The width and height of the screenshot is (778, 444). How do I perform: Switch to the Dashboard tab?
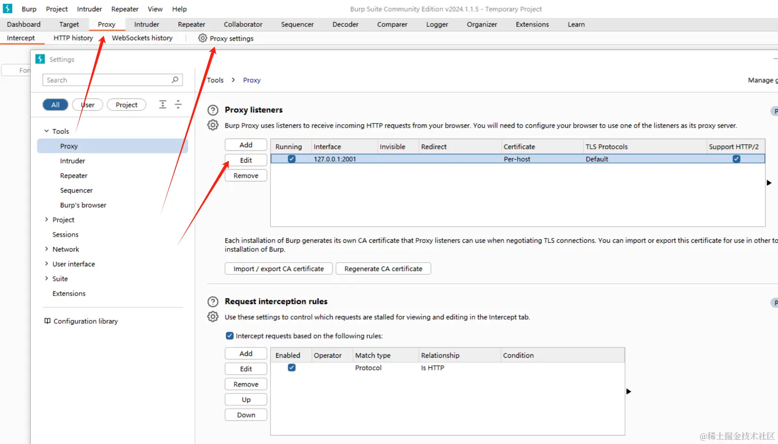(x=24, y=25)
